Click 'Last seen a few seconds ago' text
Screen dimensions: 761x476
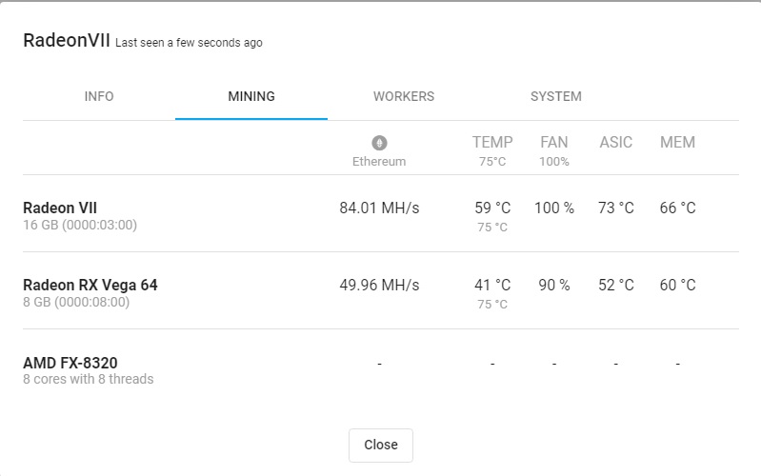[189, 43]
